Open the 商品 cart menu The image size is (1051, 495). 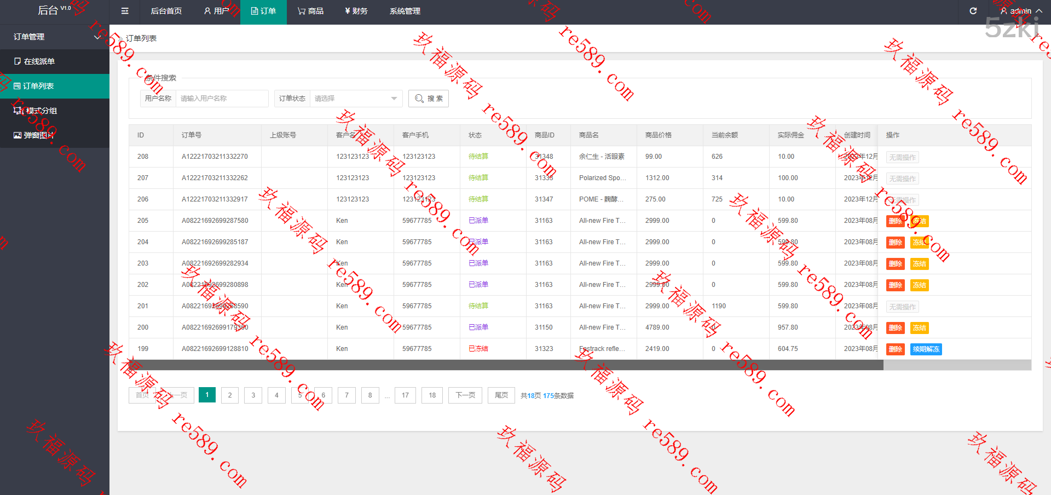pos(310,11)
